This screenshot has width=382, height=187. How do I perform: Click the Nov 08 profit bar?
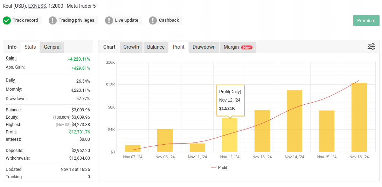pyautogui.click(x=165, y=140)
